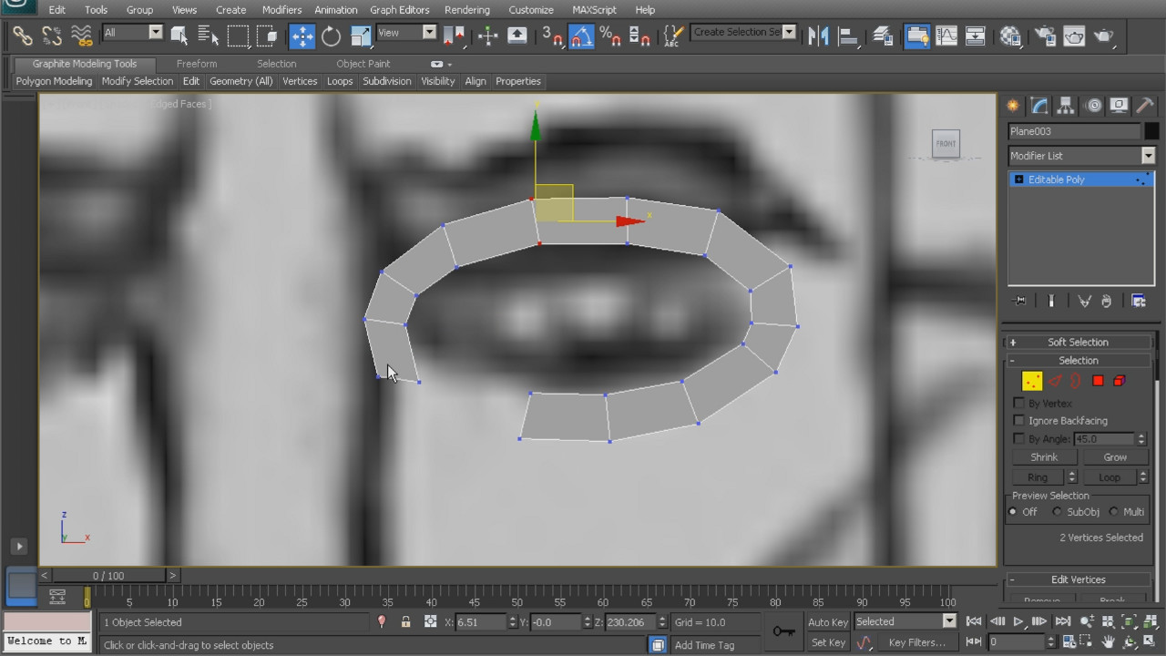Click Render Production teapot icon
The width and height of the screenshot is (1166, 656).
point(1104,36)
